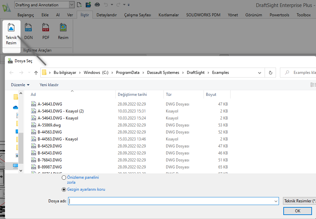Open the Kısıtlamalar ribbon tab
The width and height of the screenshot is (316, 219).
click(169, 15)
